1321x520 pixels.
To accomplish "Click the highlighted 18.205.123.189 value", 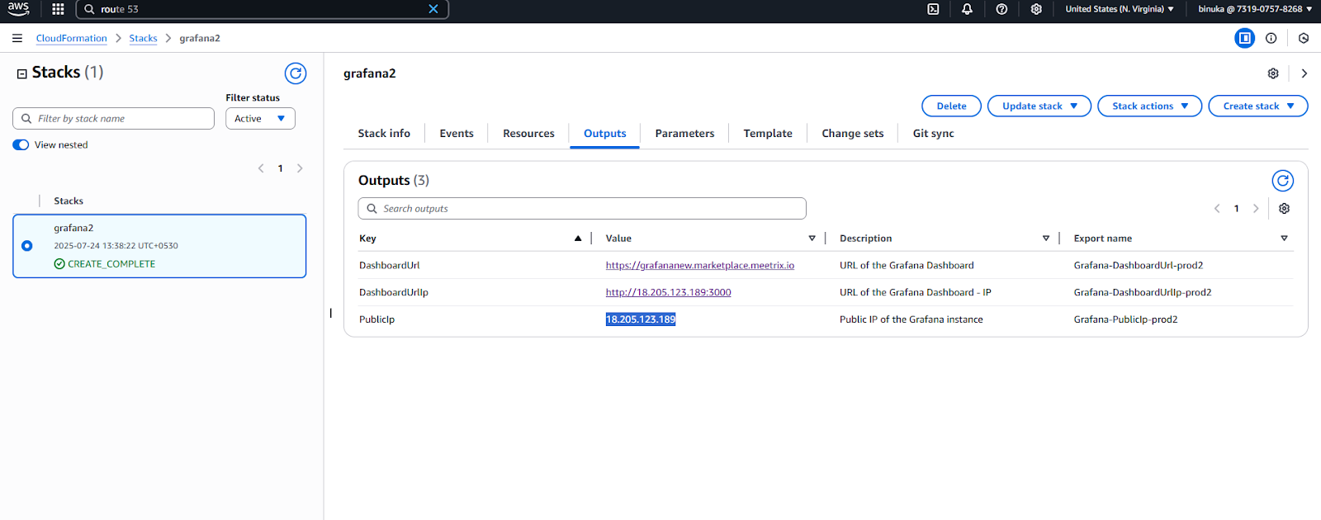I will click(x=641, y=319).
